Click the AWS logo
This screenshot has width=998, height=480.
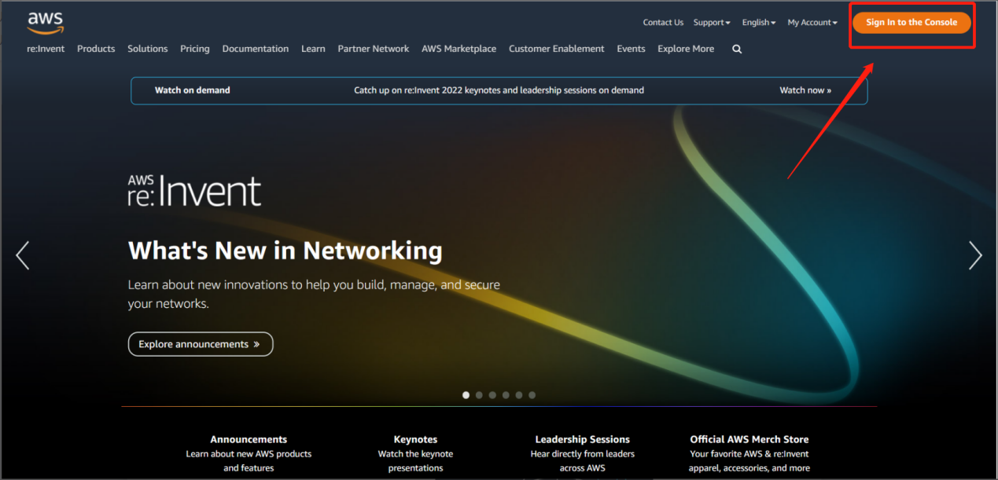[x=45, y=23]
